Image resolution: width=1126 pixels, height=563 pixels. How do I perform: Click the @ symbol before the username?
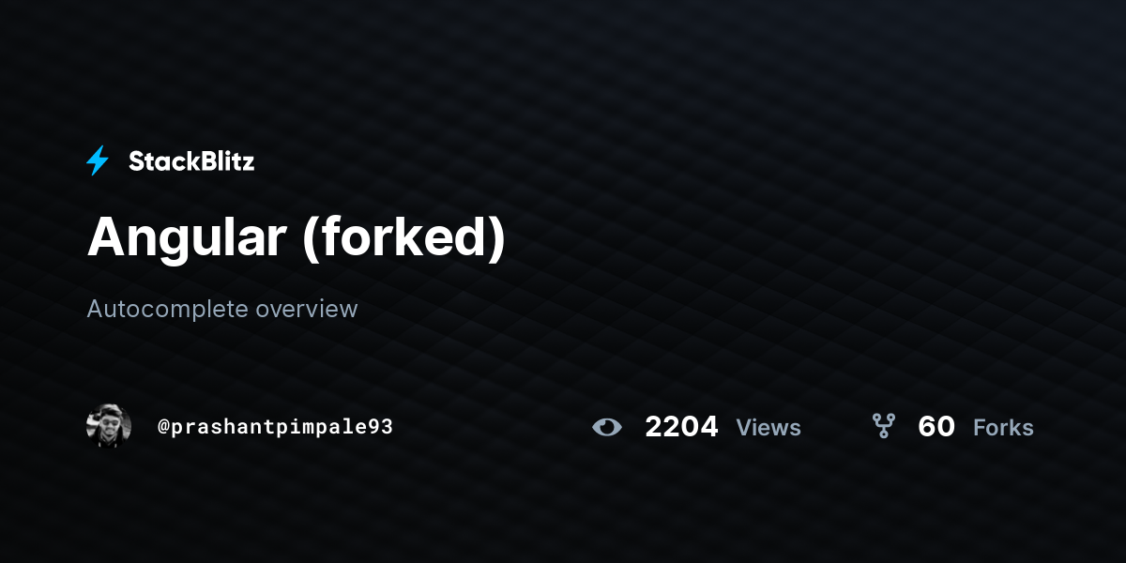(163, 427)
